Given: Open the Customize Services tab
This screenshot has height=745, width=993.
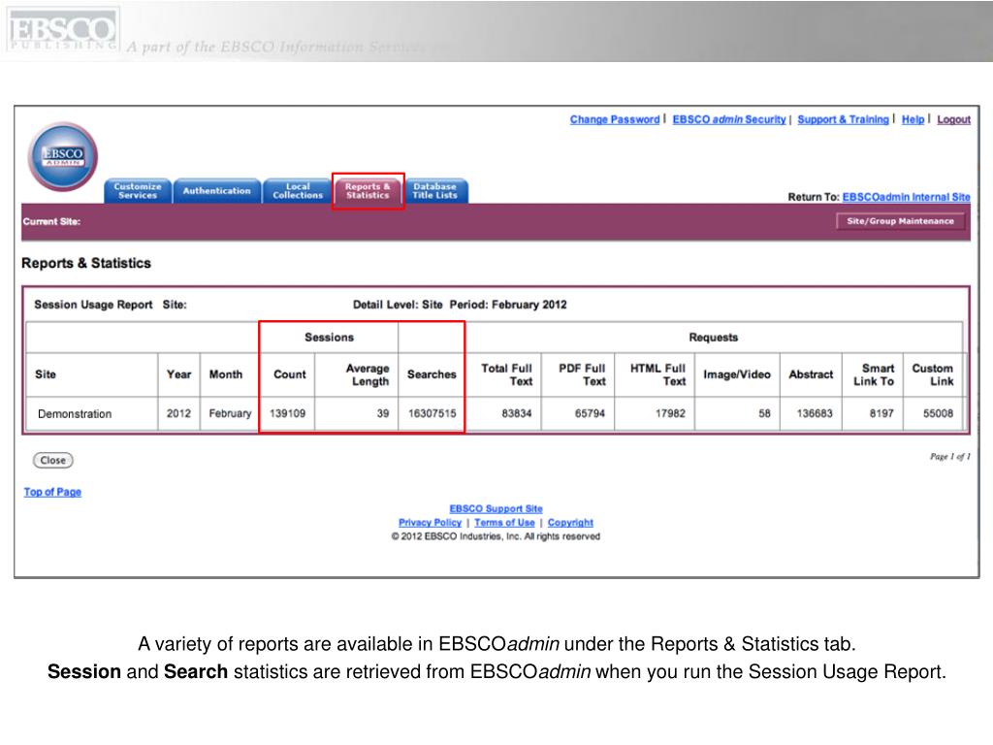Looking at the screenshot, I should tap(138, 191).
